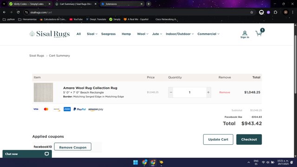Click the Sisal Rugs Direct logo
The height and width of the screenshot is (167, 297).
coord(50,34)
